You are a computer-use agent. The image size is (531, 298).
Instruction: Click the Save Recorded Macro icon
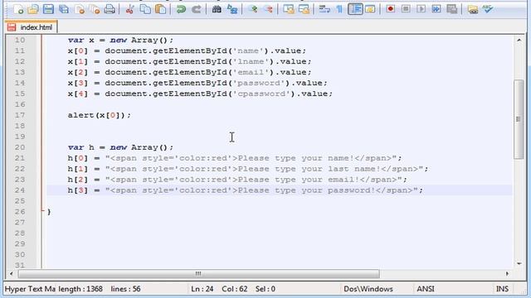coord(451,9)
